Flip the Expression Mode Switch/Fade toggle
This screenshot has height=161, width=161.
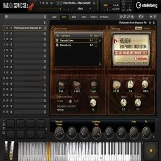click(70, 101)
